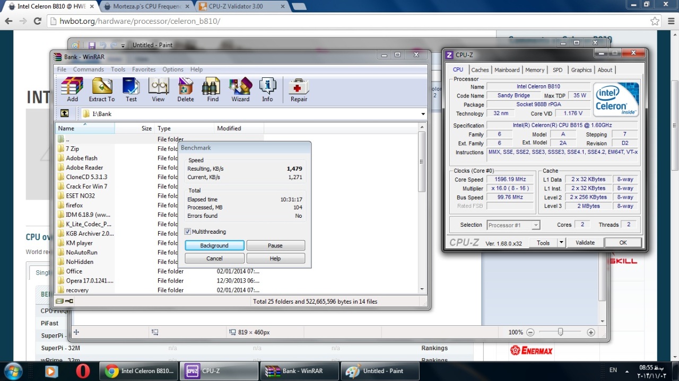Cancel the WinRAR benchmark
The image size is (679, 381).
click(214, 258)
